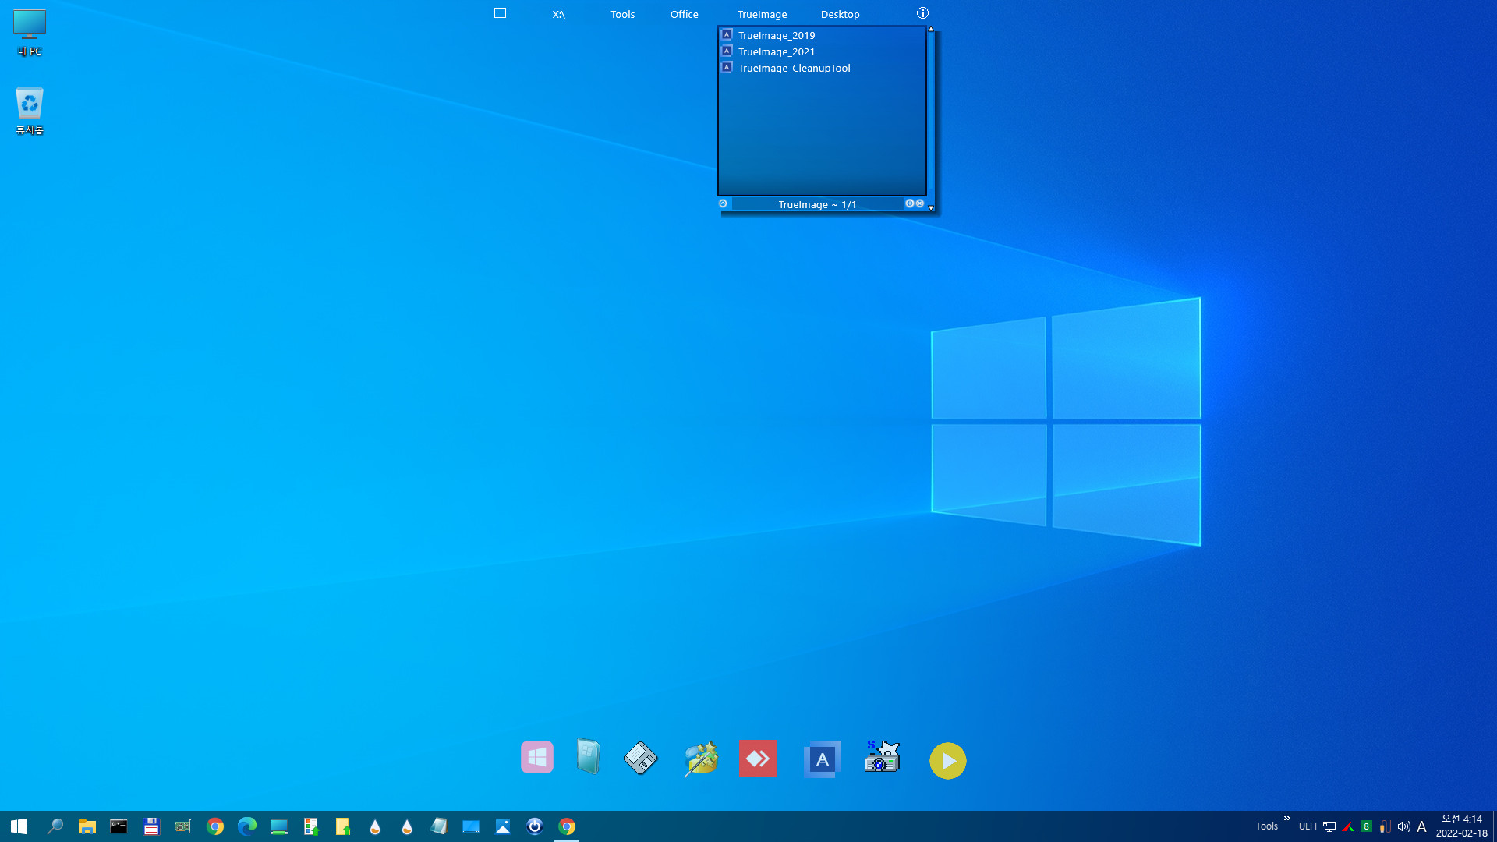Open Microsoft Edge from taskbar
Viewport: 1497px width, 842px height.
coord(247,826)
